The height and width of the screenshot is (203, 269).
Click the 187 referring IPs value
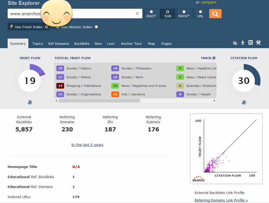(110, 129)
